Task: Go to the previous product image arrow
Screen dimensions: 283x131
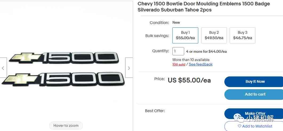Action: 3,68
